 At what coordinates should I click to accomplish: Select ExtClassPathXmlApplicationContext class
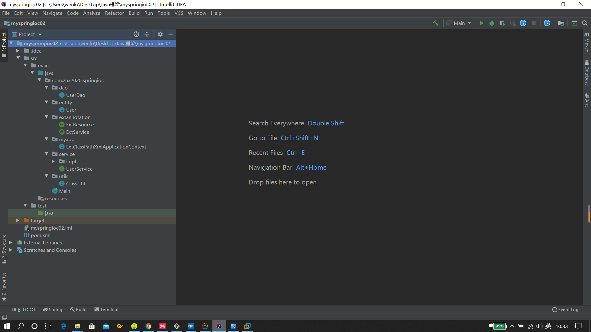tap(106, 147)
